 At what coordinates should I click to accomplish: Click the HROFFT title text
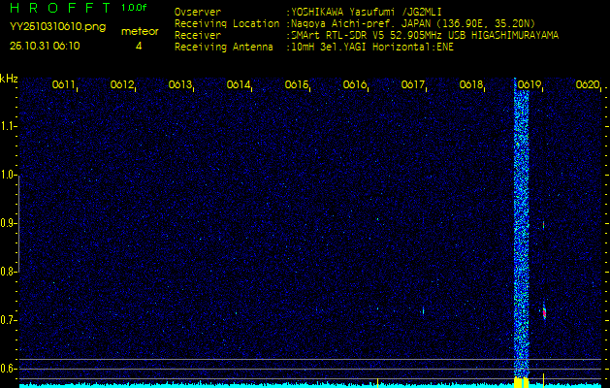coord(56,8)
